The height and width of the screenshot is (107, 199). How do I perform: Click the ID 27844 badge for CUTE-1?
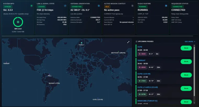click(142, 81)
